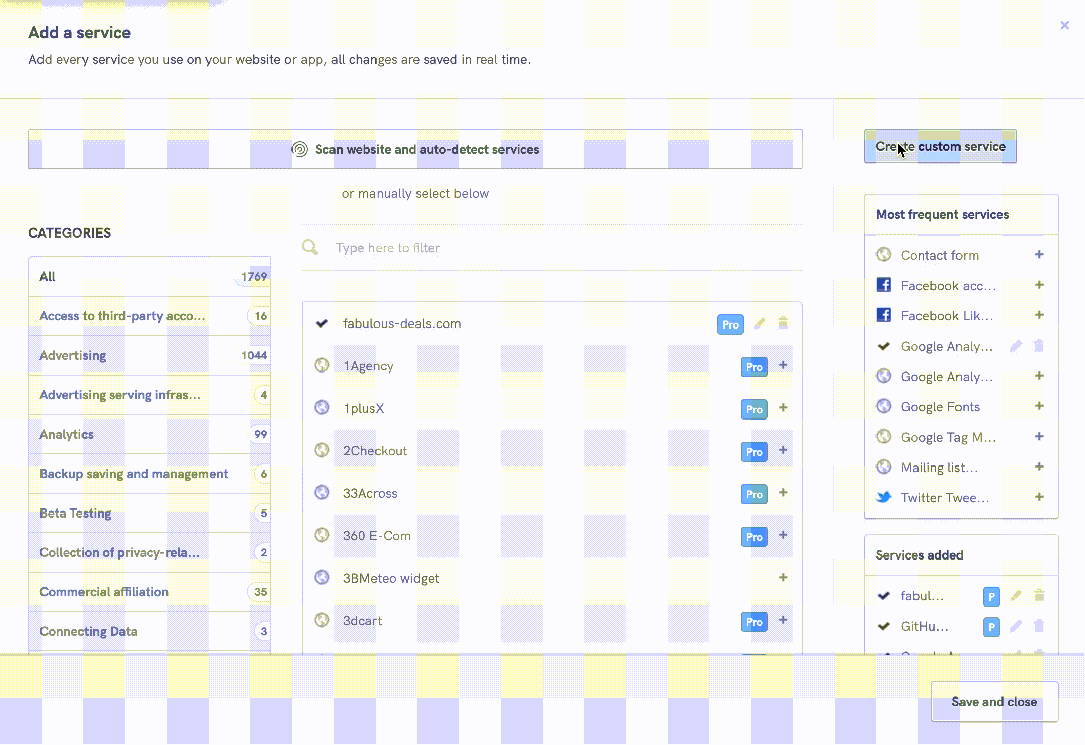Click the checkmark beside GitHub in Services added
1085x745 pixels.
(883, 627)
